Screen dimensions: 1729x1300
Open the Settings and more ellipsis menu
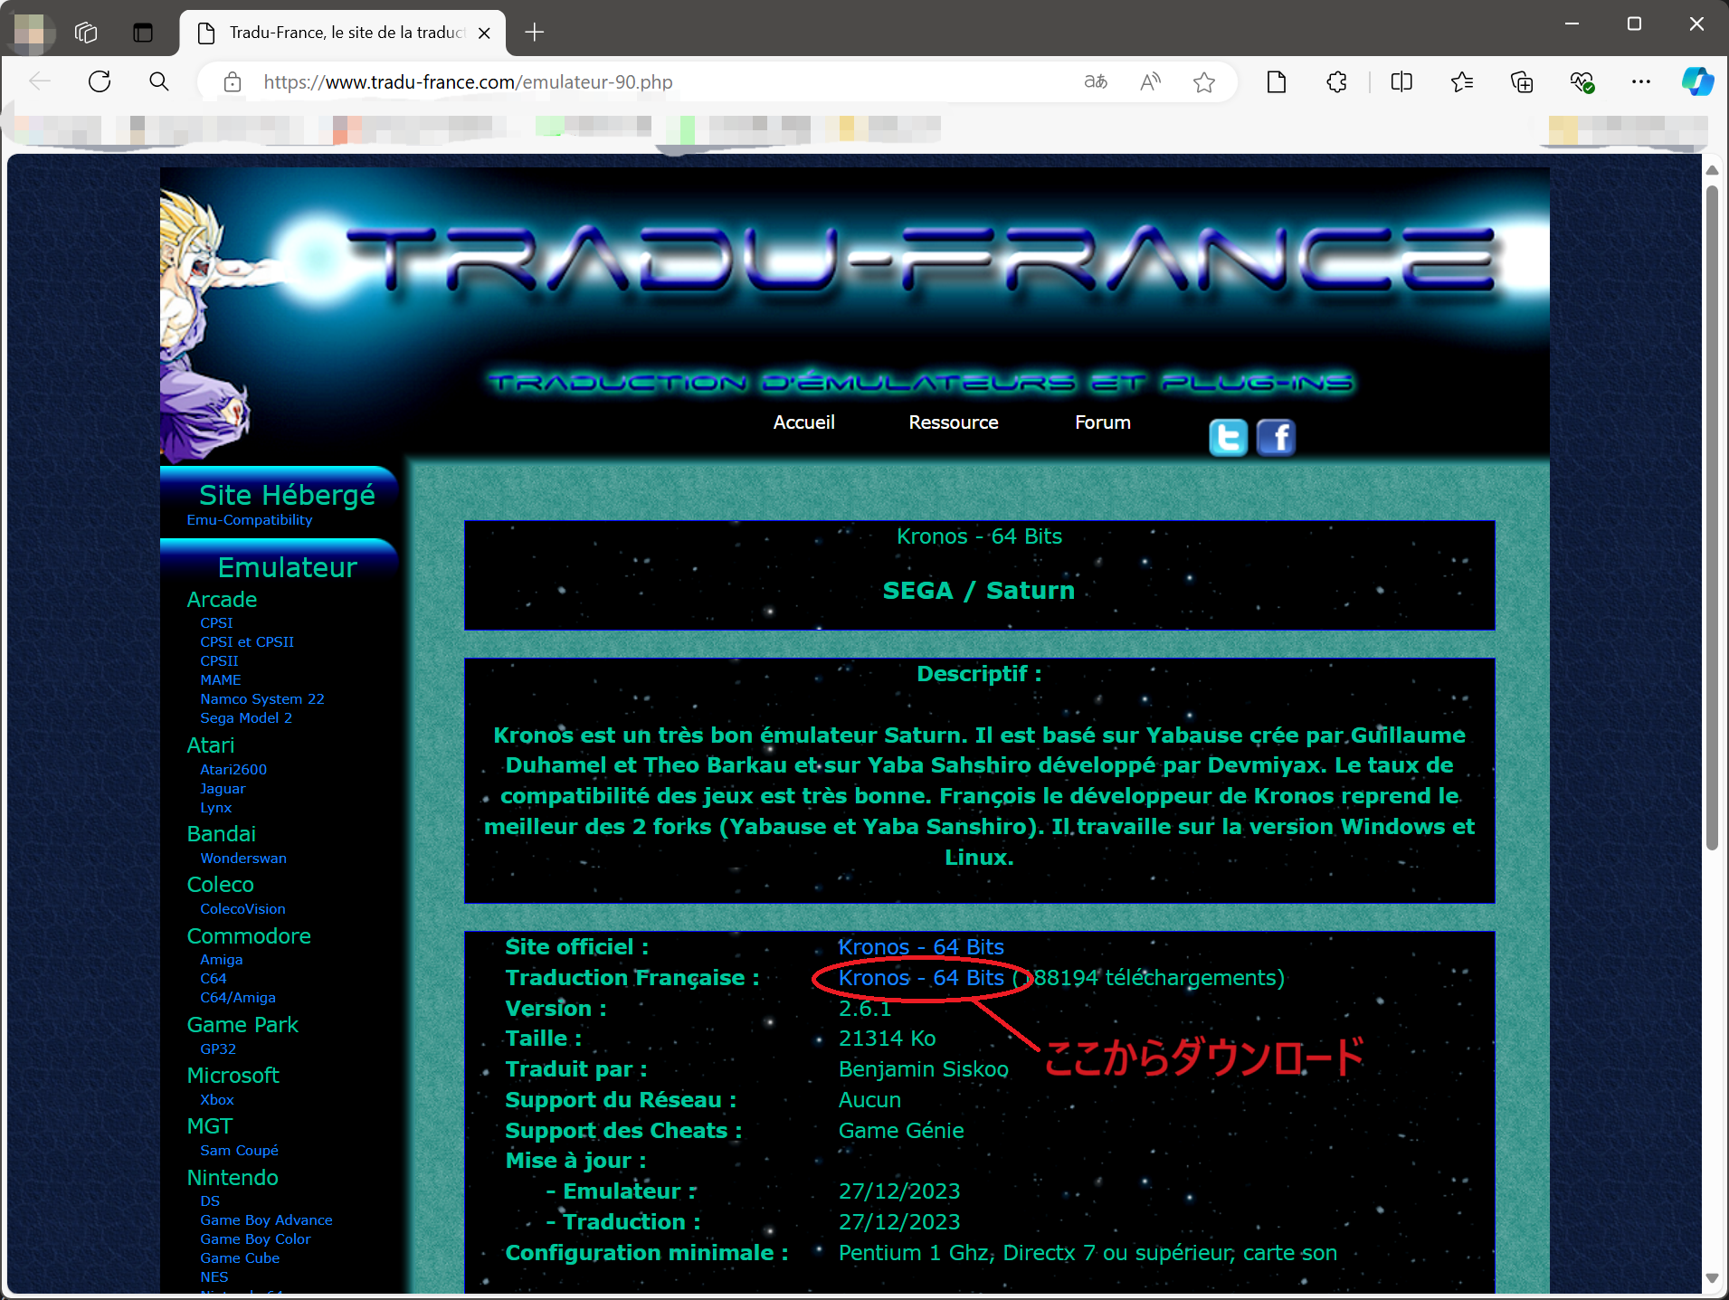point(1641,82)
